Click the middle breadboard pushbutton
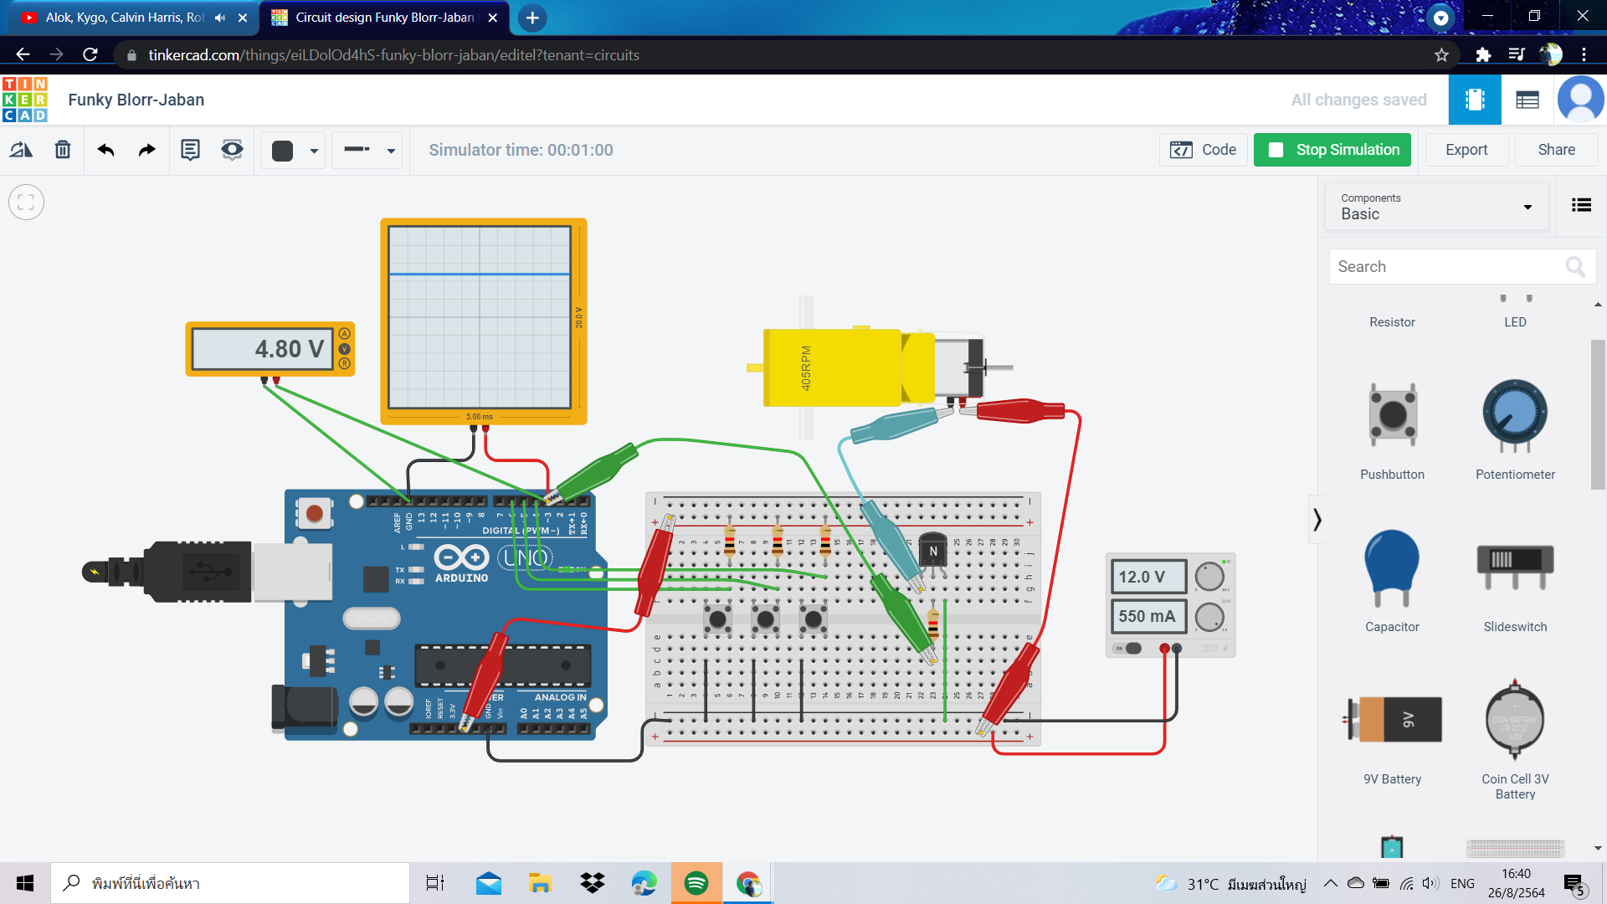The image size is (1607, 904). 765,619
